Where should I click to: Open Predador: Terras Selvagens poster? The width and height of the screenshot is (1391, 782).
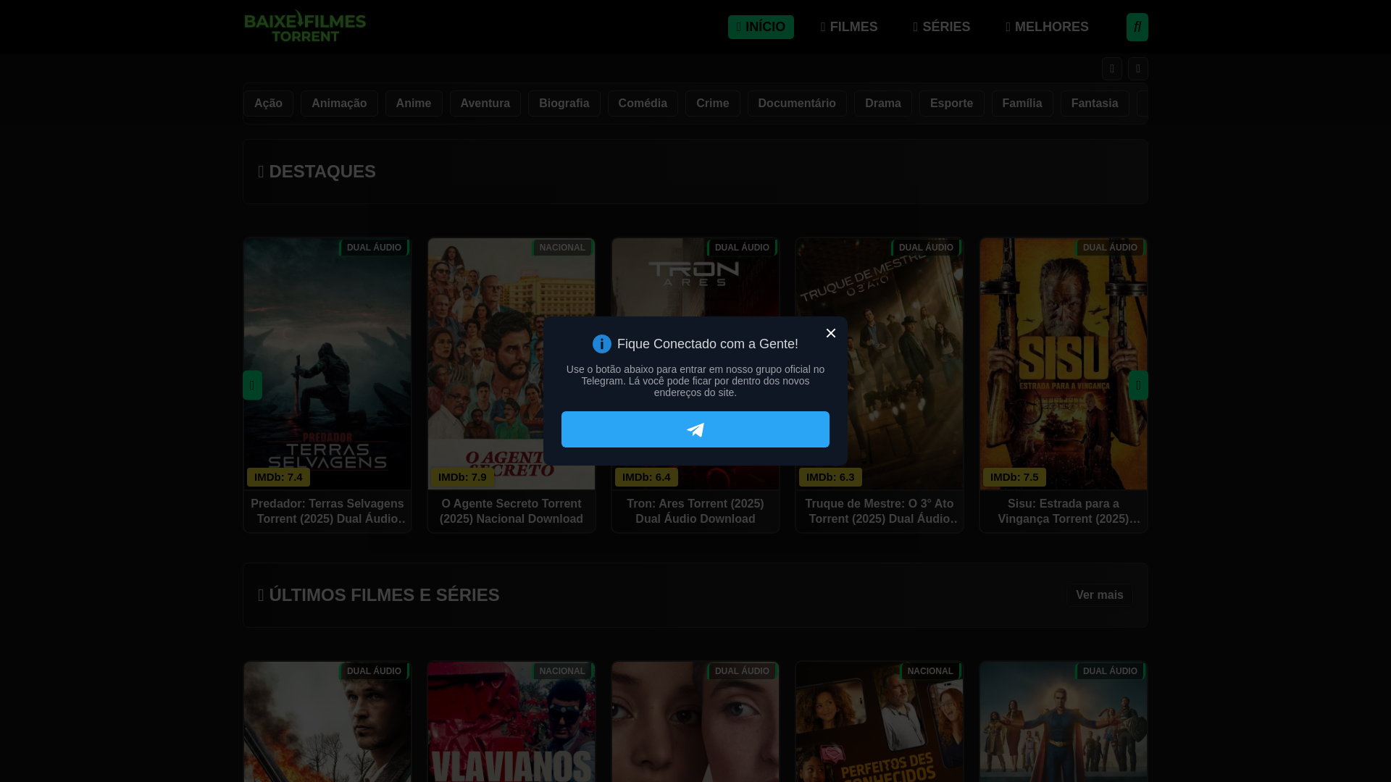pos(327,362)
